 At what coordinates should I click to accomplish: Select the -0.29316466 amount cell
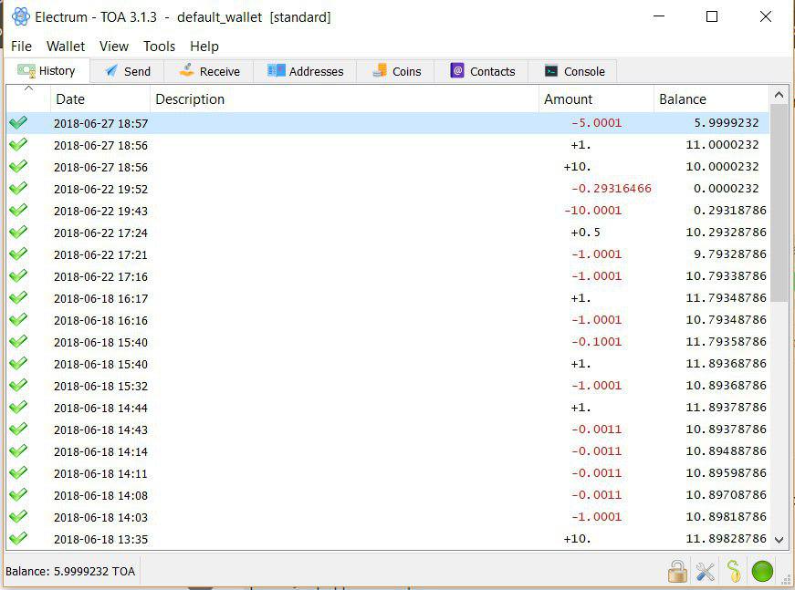[611, 189]
